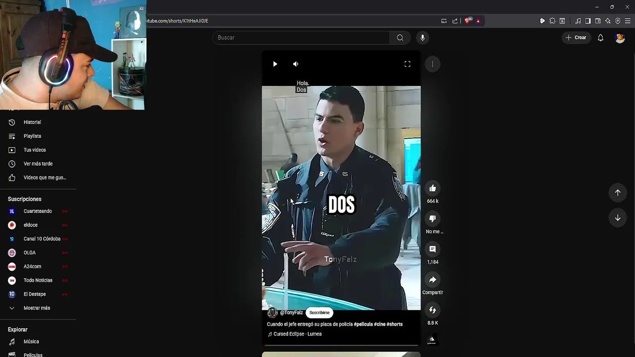Subscribe to TonyFalz with Suscribirse

point(319,313)
